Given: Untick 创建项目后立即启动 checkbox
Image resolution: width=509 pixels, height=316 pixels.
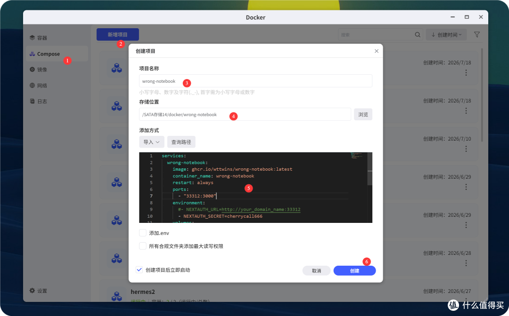Looking at the screenshot, I should 139,270.
